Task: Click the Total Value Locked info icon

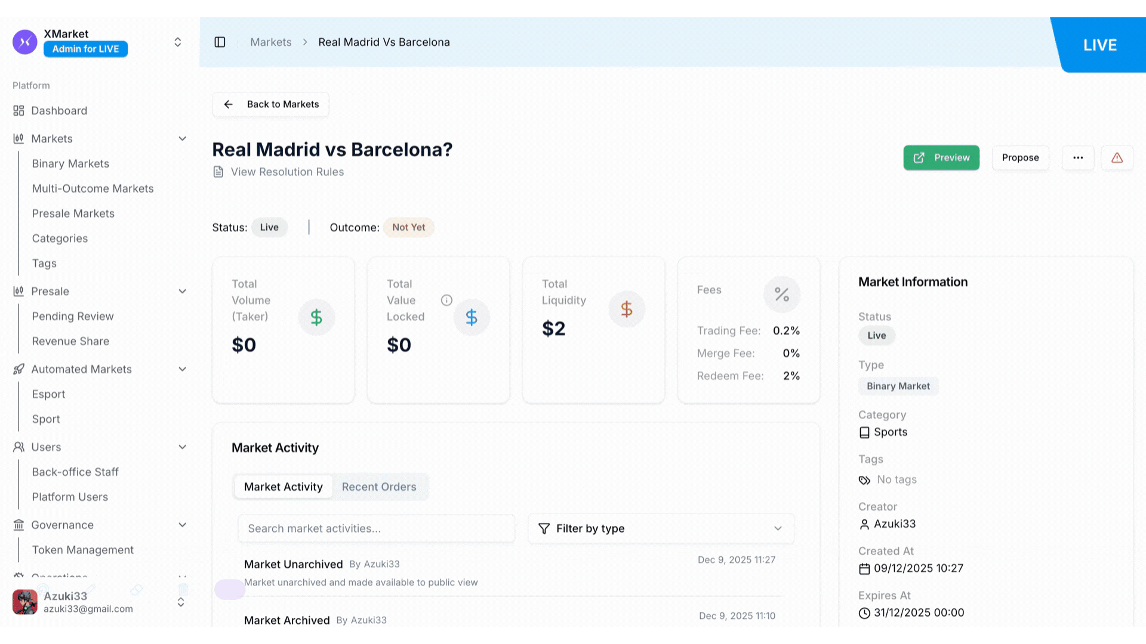Action: (446, 301)
